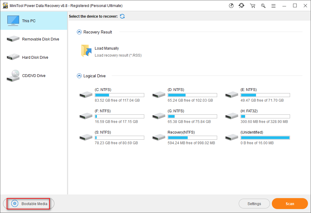The width and height of the screenshot is (311, 213).
Task: Click the refresh icon next to device prompt
Action: (122, 16)
